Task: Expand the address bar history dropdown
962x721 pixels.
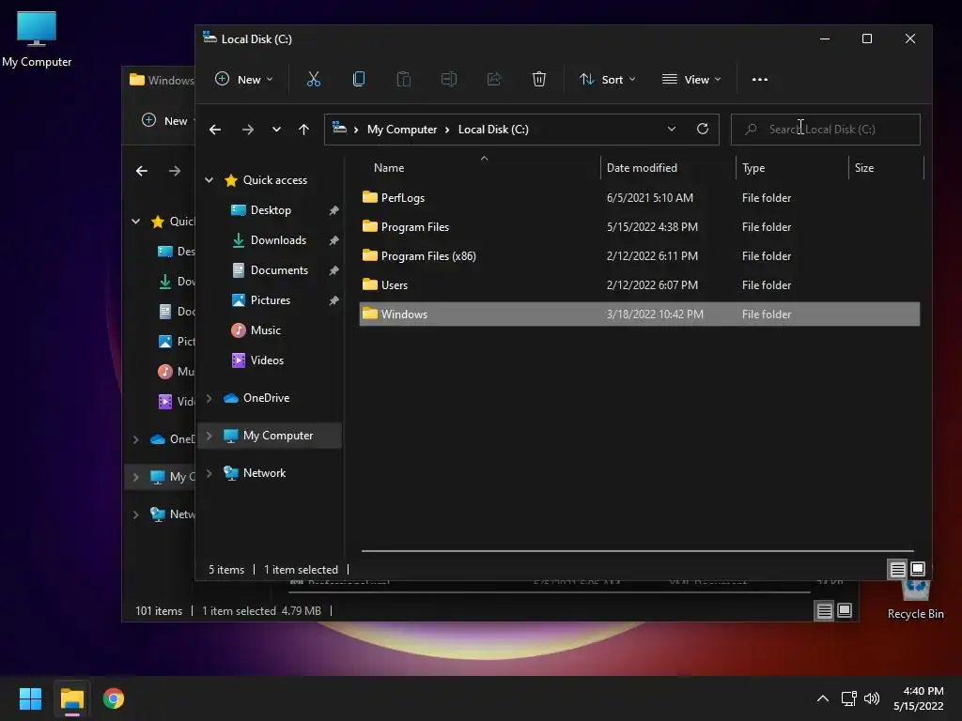Action: (671, 129)
